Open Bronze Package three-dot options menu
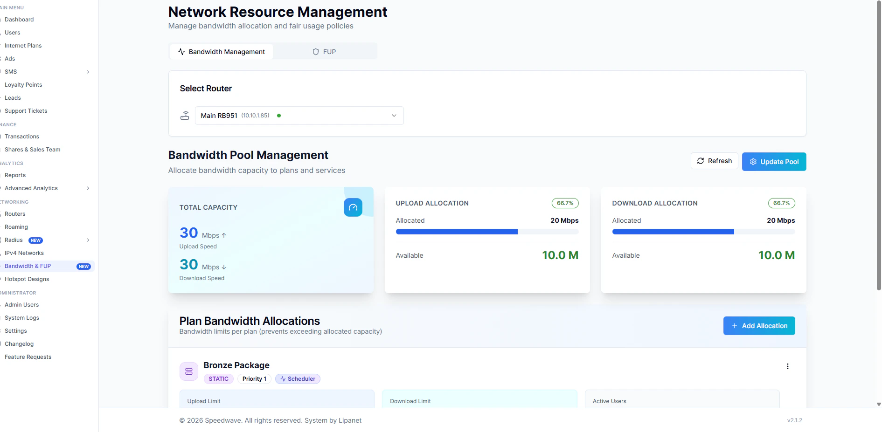Image resolution: width=882 pixels, height=432 pixels. 787,366
